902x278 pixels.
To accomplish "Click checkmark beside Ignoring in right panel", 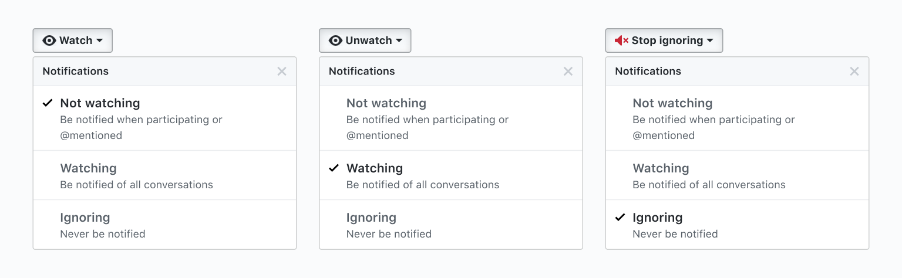I will pos(620,218).
